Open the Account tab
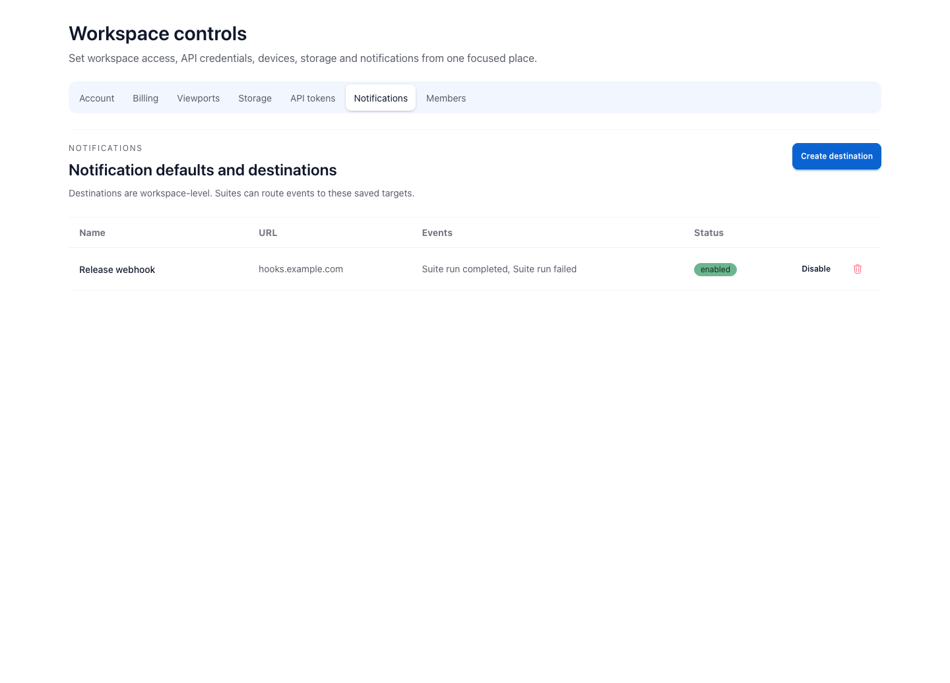This screenshot has width=950, height=683. [97, 98]
